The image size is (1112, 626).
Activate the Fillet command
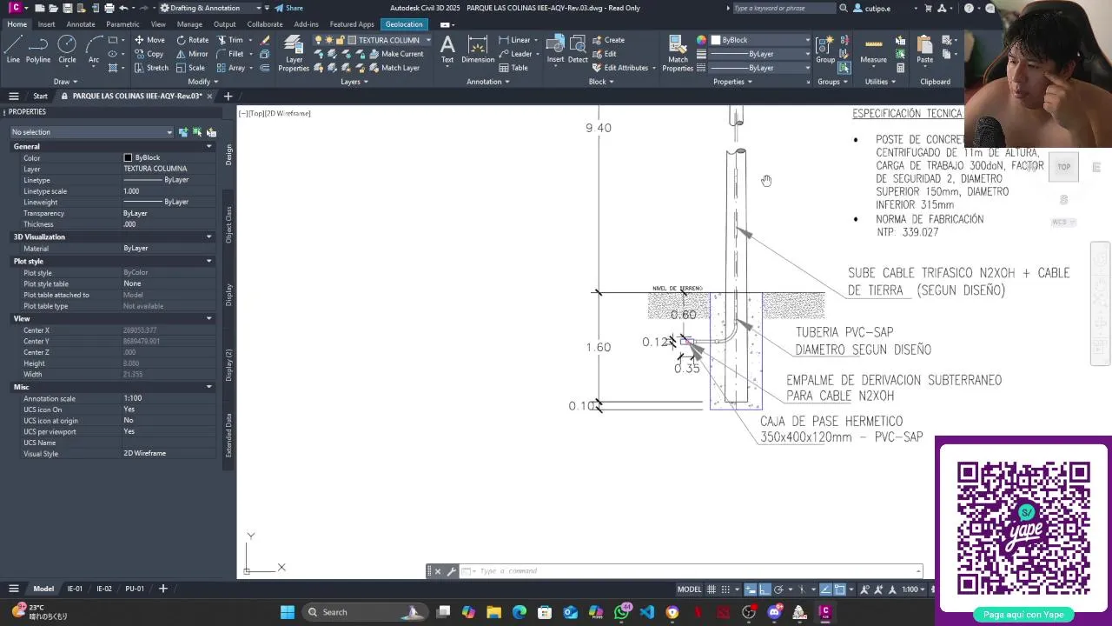[229, 54]
